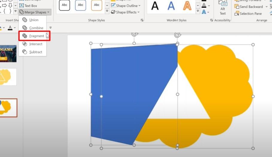Select the game slide thumbnail

[8, 54]
